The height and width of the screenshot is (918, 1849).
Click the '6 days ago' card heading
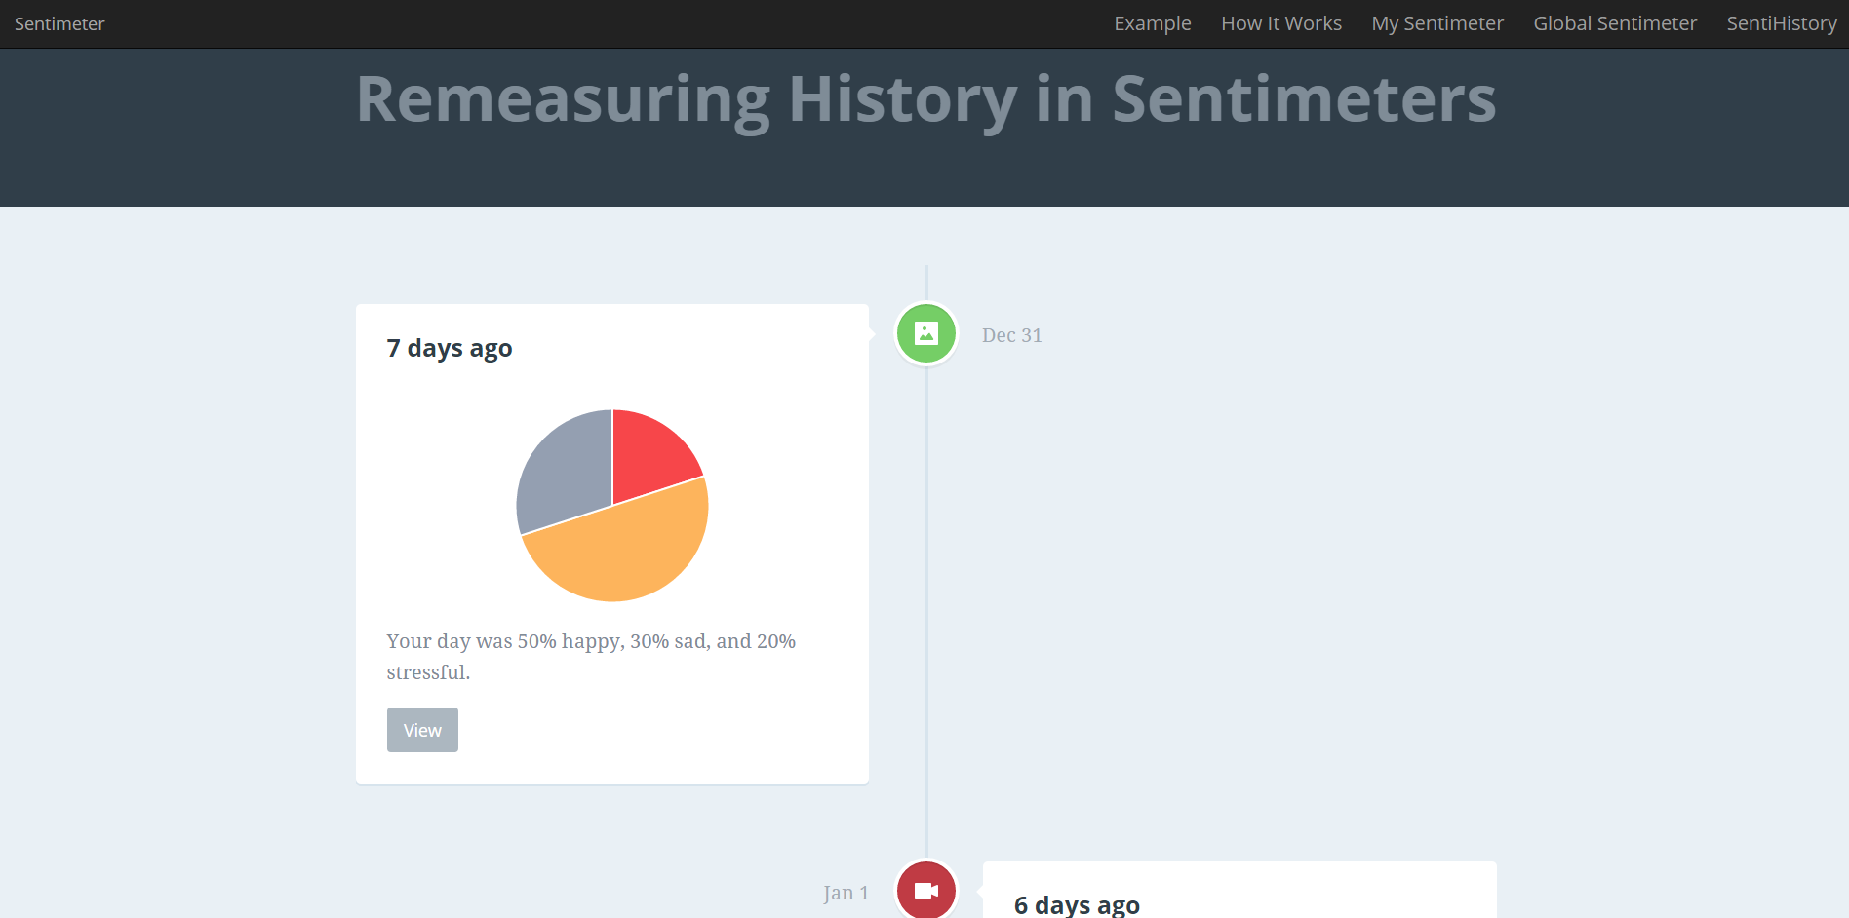tap(1077, 905)
